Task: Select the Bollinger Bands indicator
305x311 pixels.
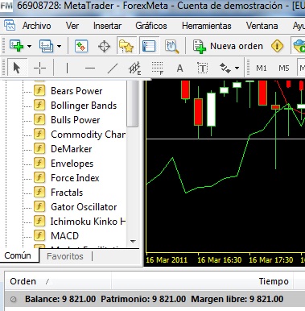Action: point(84,106)
